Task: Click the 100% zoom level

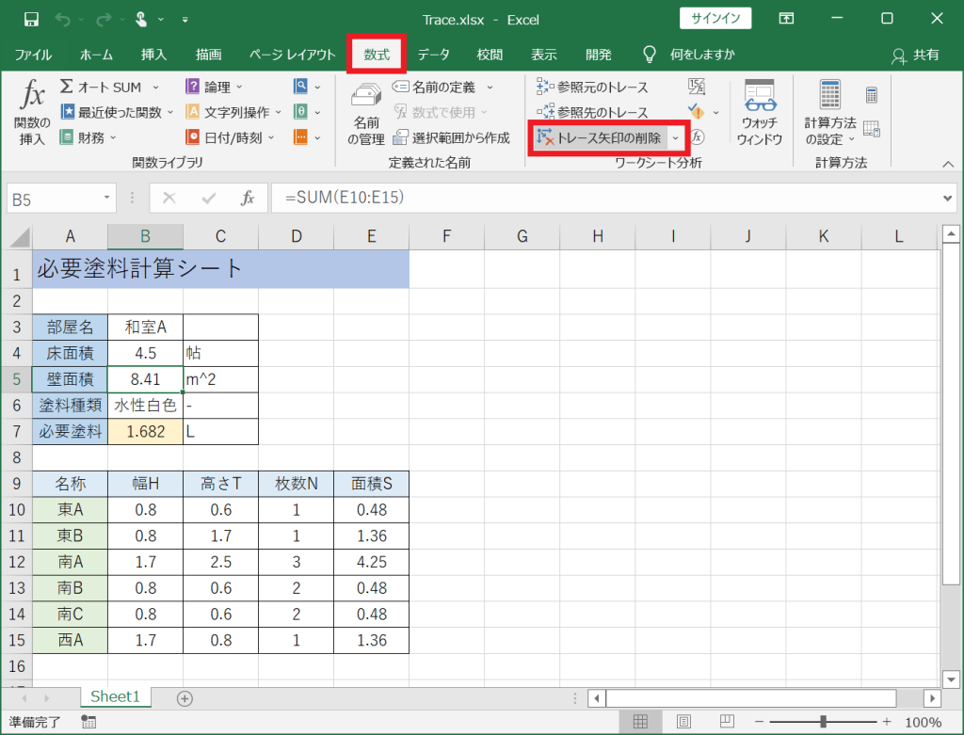Action: click(x=923, y=722)
